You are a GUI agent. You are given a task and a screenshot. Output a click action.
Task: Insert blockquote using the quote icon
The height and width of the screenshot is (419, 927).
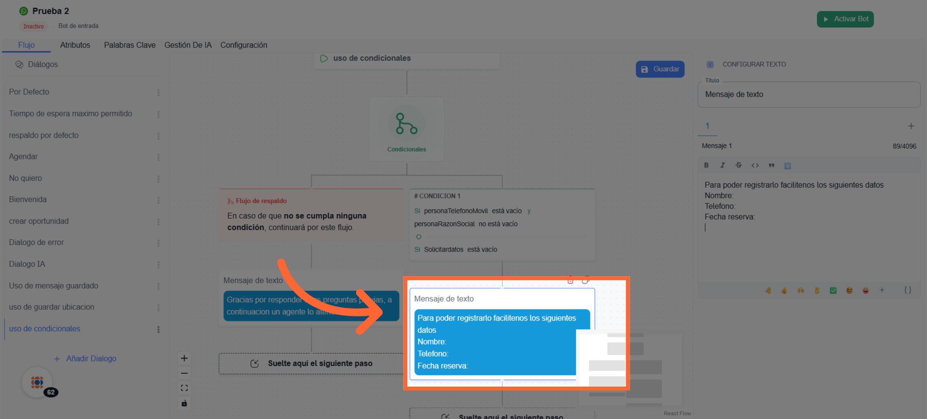[771, 165]
